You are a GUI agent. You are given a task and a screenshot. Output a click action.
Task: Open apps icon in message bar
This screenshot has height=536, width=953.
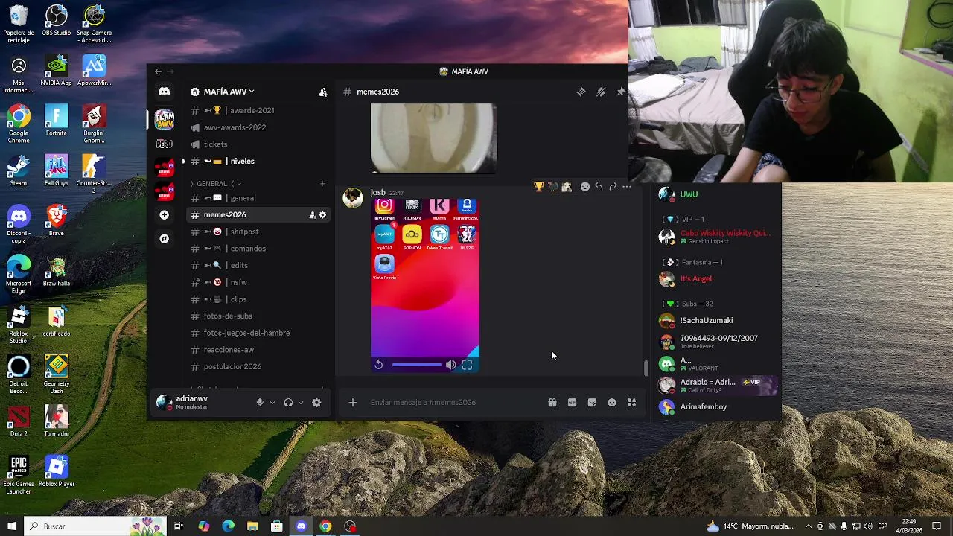pos(631,403)
